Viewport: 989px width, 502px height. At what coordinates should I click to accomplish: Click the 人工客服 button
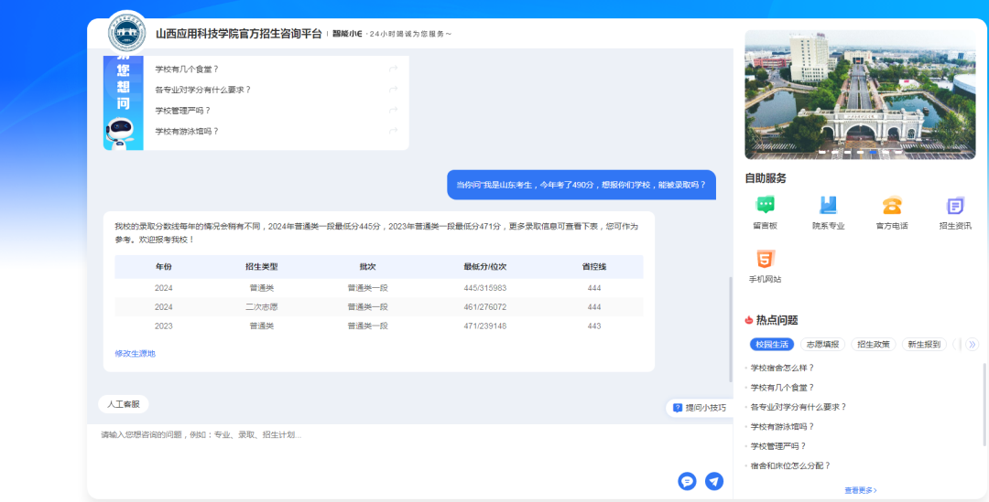click(123, 403)
